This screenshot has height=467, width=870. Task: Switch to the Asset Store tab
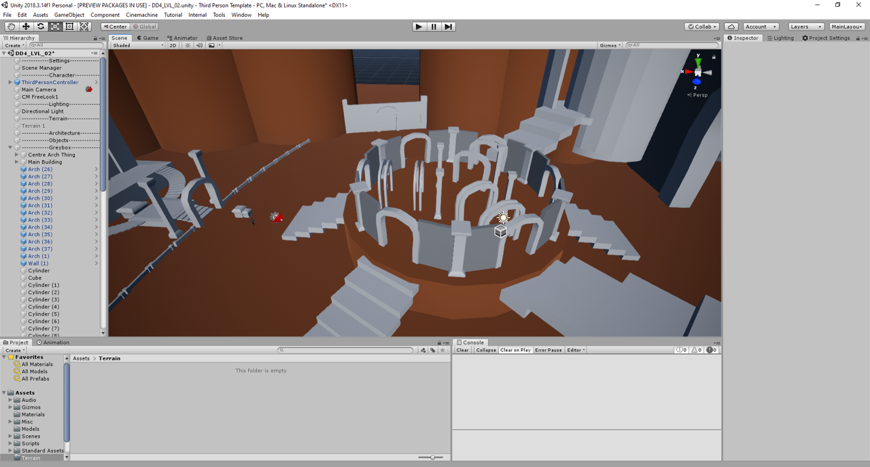(x=225, y=38)
